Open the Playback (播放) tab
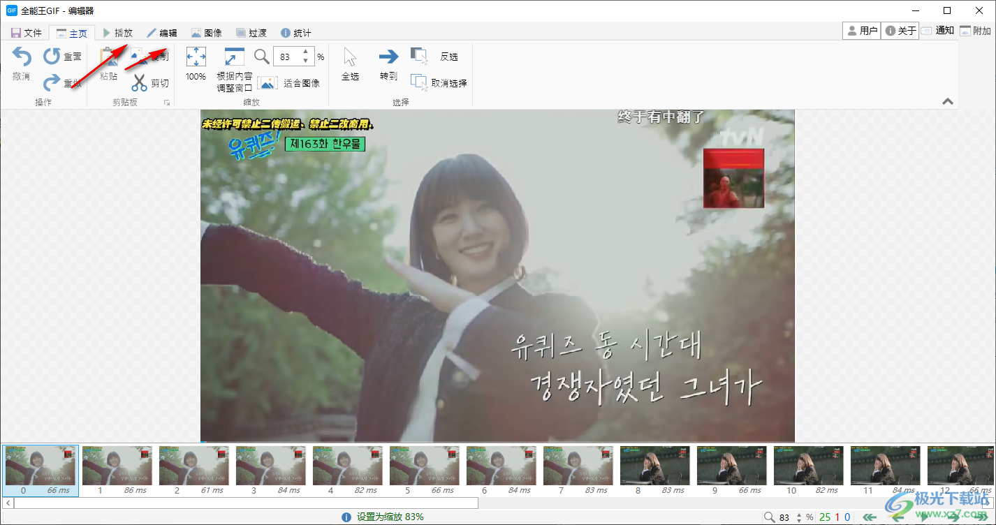The width and height of the screenshot is (996, 525). (117, 33)
